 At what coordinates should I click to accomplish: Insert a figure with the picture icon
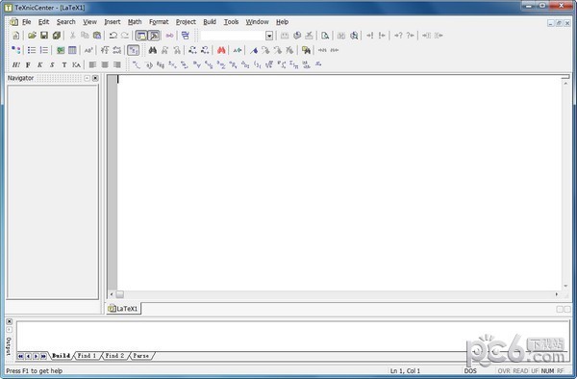(x=61, y=50)
